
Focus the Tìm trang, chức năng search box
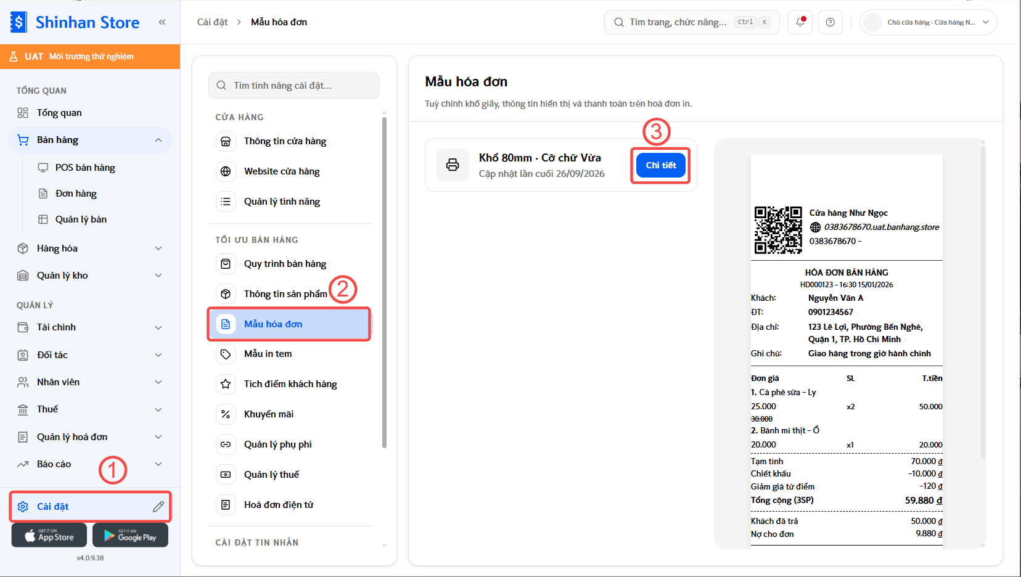click(x=692, y=22)
